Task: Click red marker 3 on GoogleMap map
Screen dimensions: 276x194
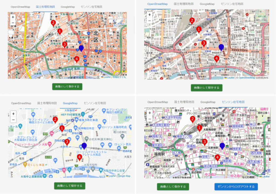Action: pos(67,142)
